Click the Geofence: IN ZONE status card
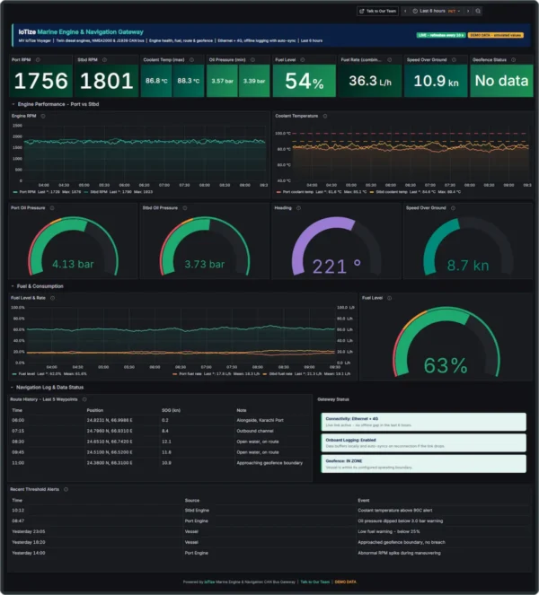The width and height of the screenshot is (539, 595). coord(423,464)
